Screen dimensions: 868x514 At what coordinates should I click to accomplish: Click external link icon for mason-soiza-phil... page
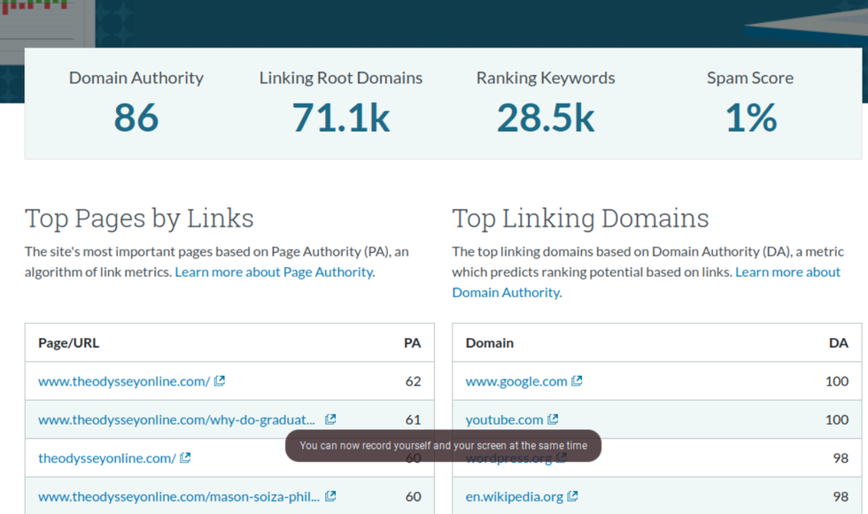(x=330, y=496)
